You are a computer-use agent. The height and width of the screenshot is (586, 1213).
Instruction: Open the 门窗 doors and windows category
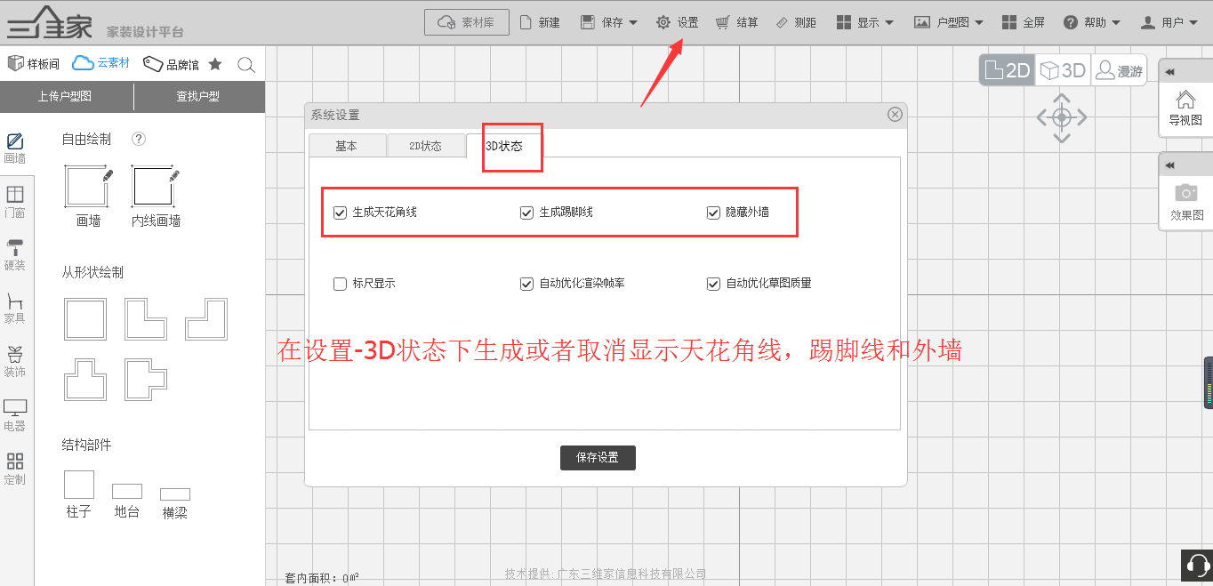[x=15, y=201]
